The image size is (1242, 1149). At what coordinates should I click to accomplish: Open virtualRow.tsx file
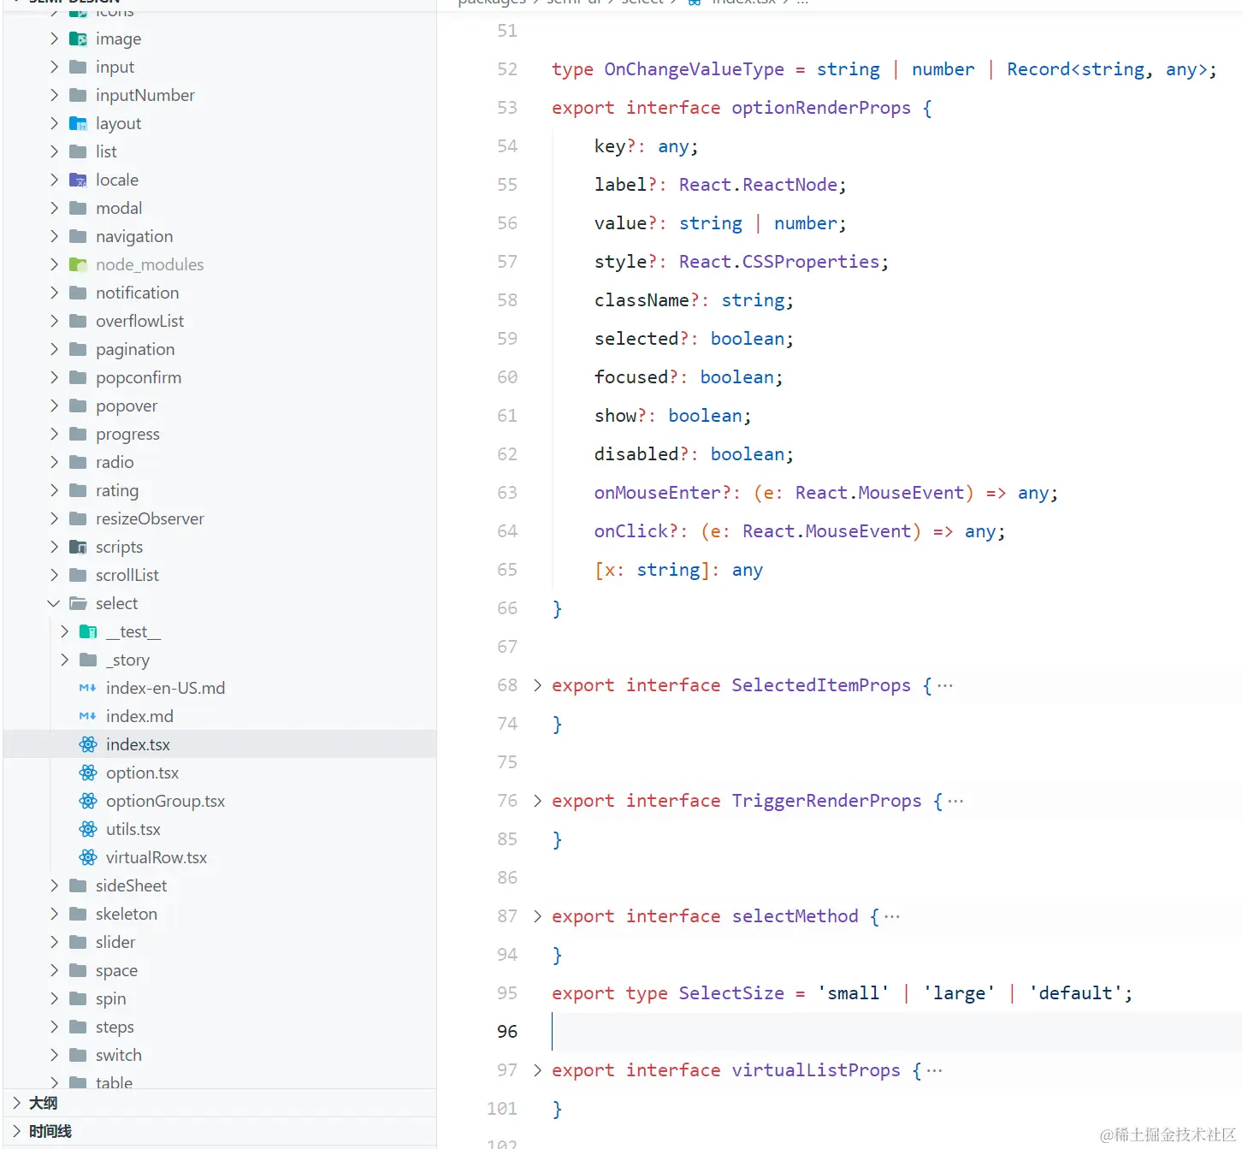click(x=157, y=857)
